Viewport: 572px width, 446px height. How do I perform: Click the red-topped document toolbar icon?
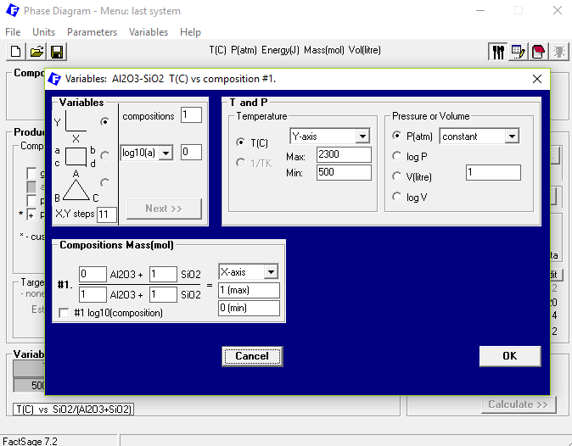[x=538, y=52]
